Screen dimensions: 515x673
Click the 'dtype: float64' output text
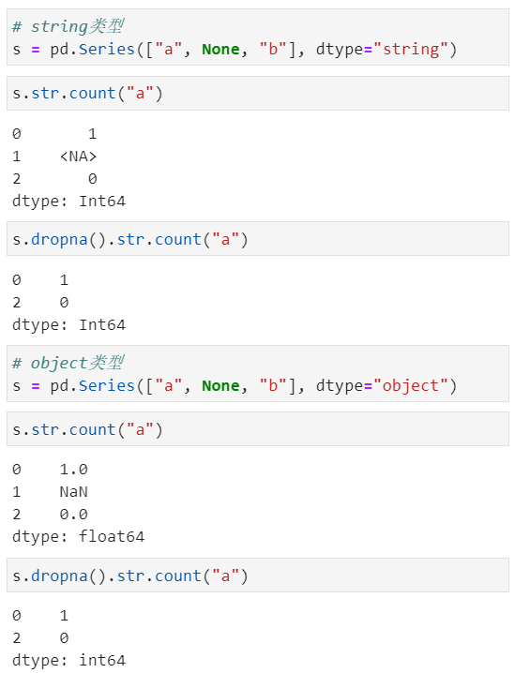(x=78, y=536)
